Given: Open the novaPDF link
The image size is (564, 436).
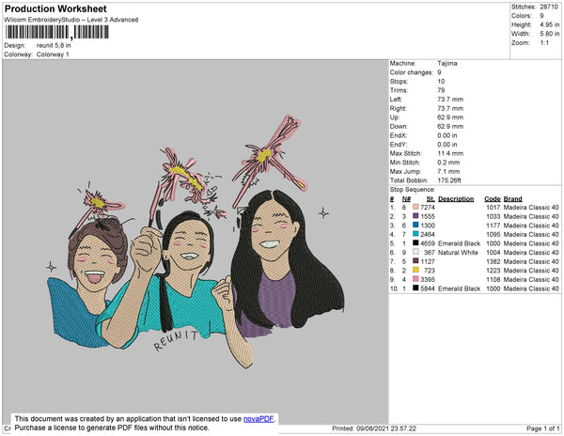Looking at the screenshot, I should 258,419.
